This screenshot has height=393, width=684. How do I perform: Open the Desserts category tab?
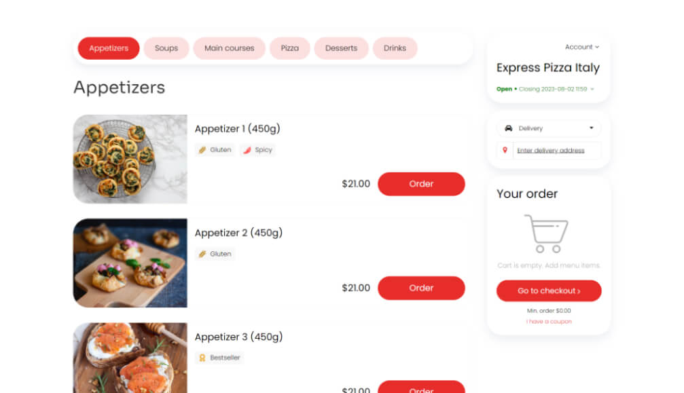click(341, 48)
